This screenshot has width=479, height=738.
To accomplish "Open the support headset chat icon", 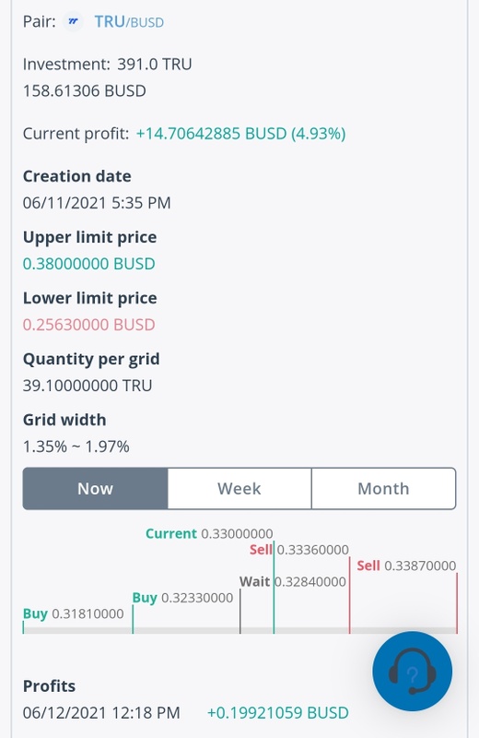I will pyautogui.click(x=413, y=672).
